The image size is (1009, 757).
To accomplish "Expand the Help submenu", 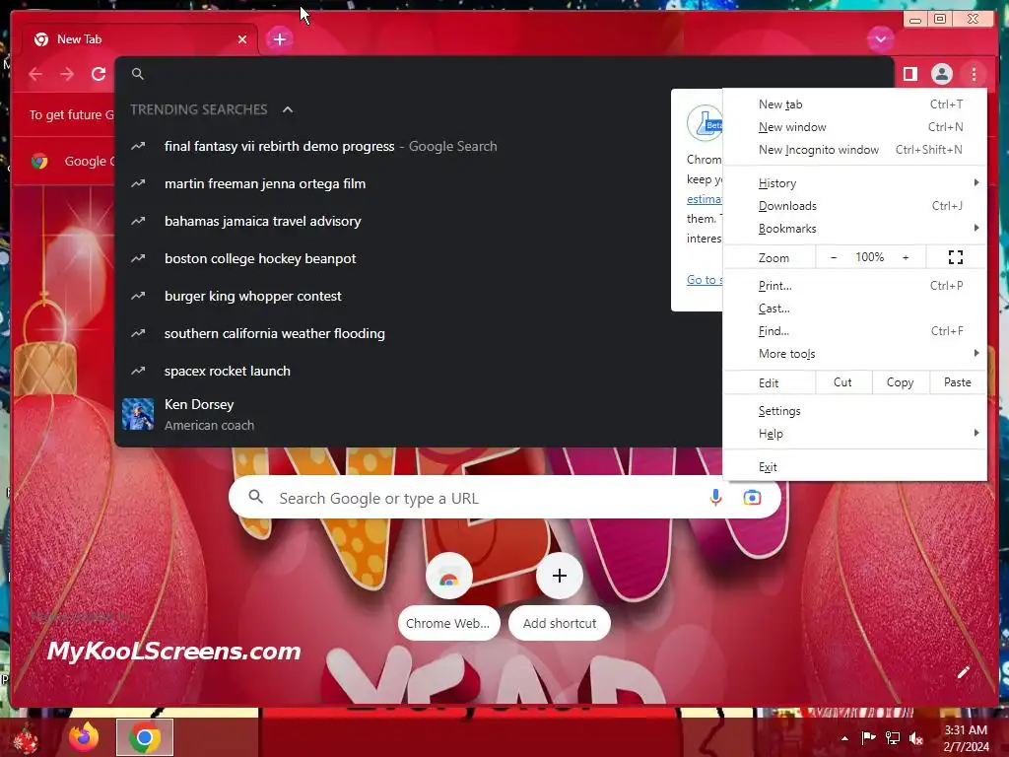I will (x=854, y=433).
